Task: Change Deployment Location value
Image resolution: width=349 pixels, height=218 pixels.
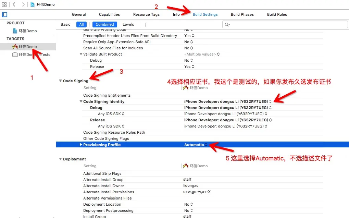Action: [188, 204]
